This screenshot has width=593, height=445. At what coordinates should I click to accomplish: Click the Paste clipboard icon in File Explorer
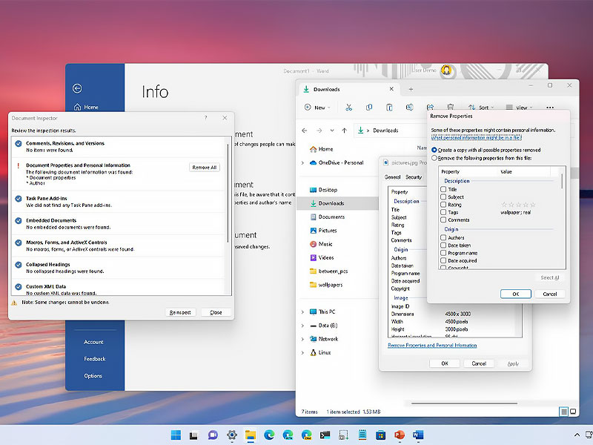coord(389,108)
